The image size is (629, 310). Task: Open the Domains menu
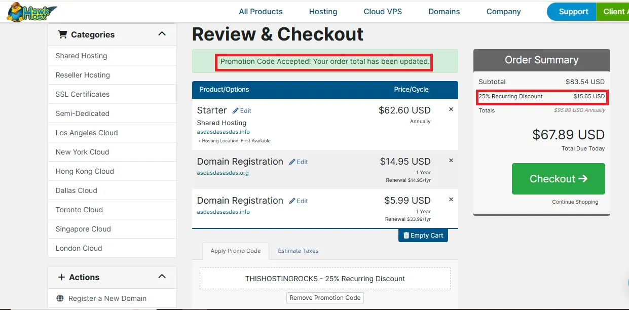pos(444,12)
